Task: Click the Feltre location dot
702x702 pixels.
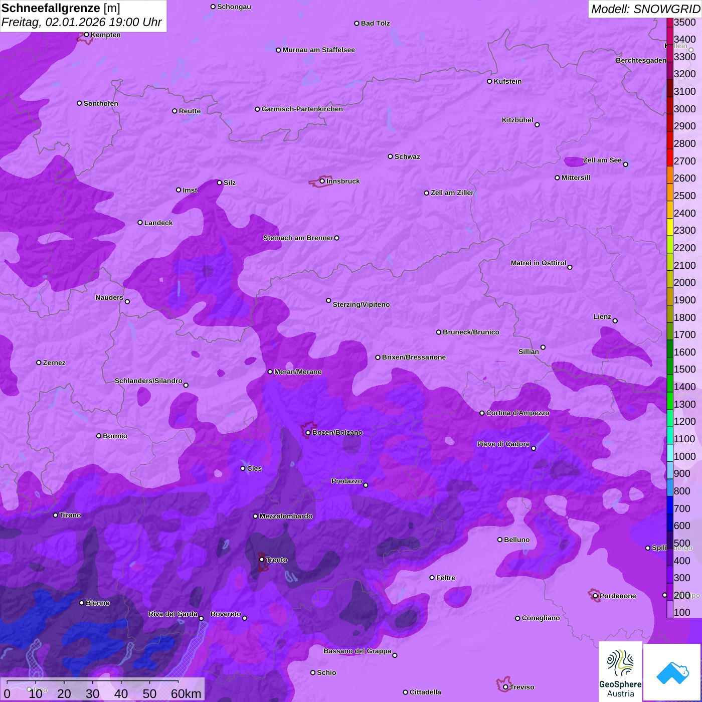Action: coord(432,578)
